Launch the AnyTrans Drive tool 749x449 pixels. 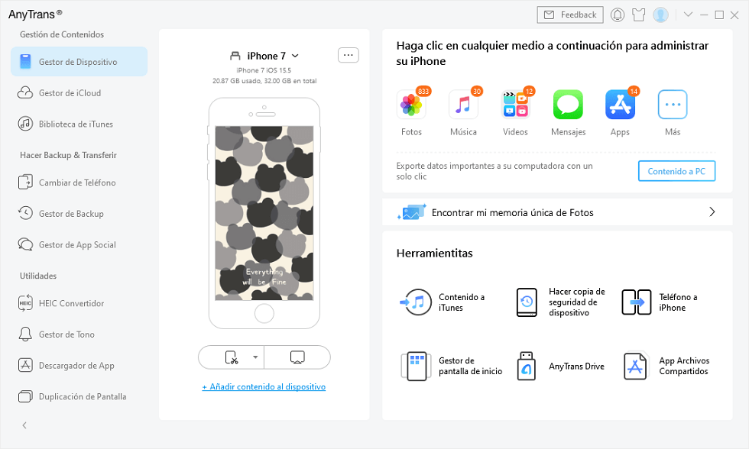(x=560, y=366)
